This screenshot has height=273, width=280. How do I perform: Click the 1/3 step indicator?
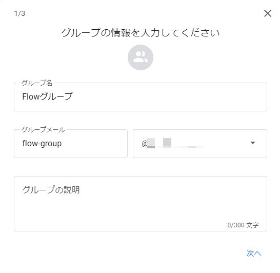tap(19, 13)
